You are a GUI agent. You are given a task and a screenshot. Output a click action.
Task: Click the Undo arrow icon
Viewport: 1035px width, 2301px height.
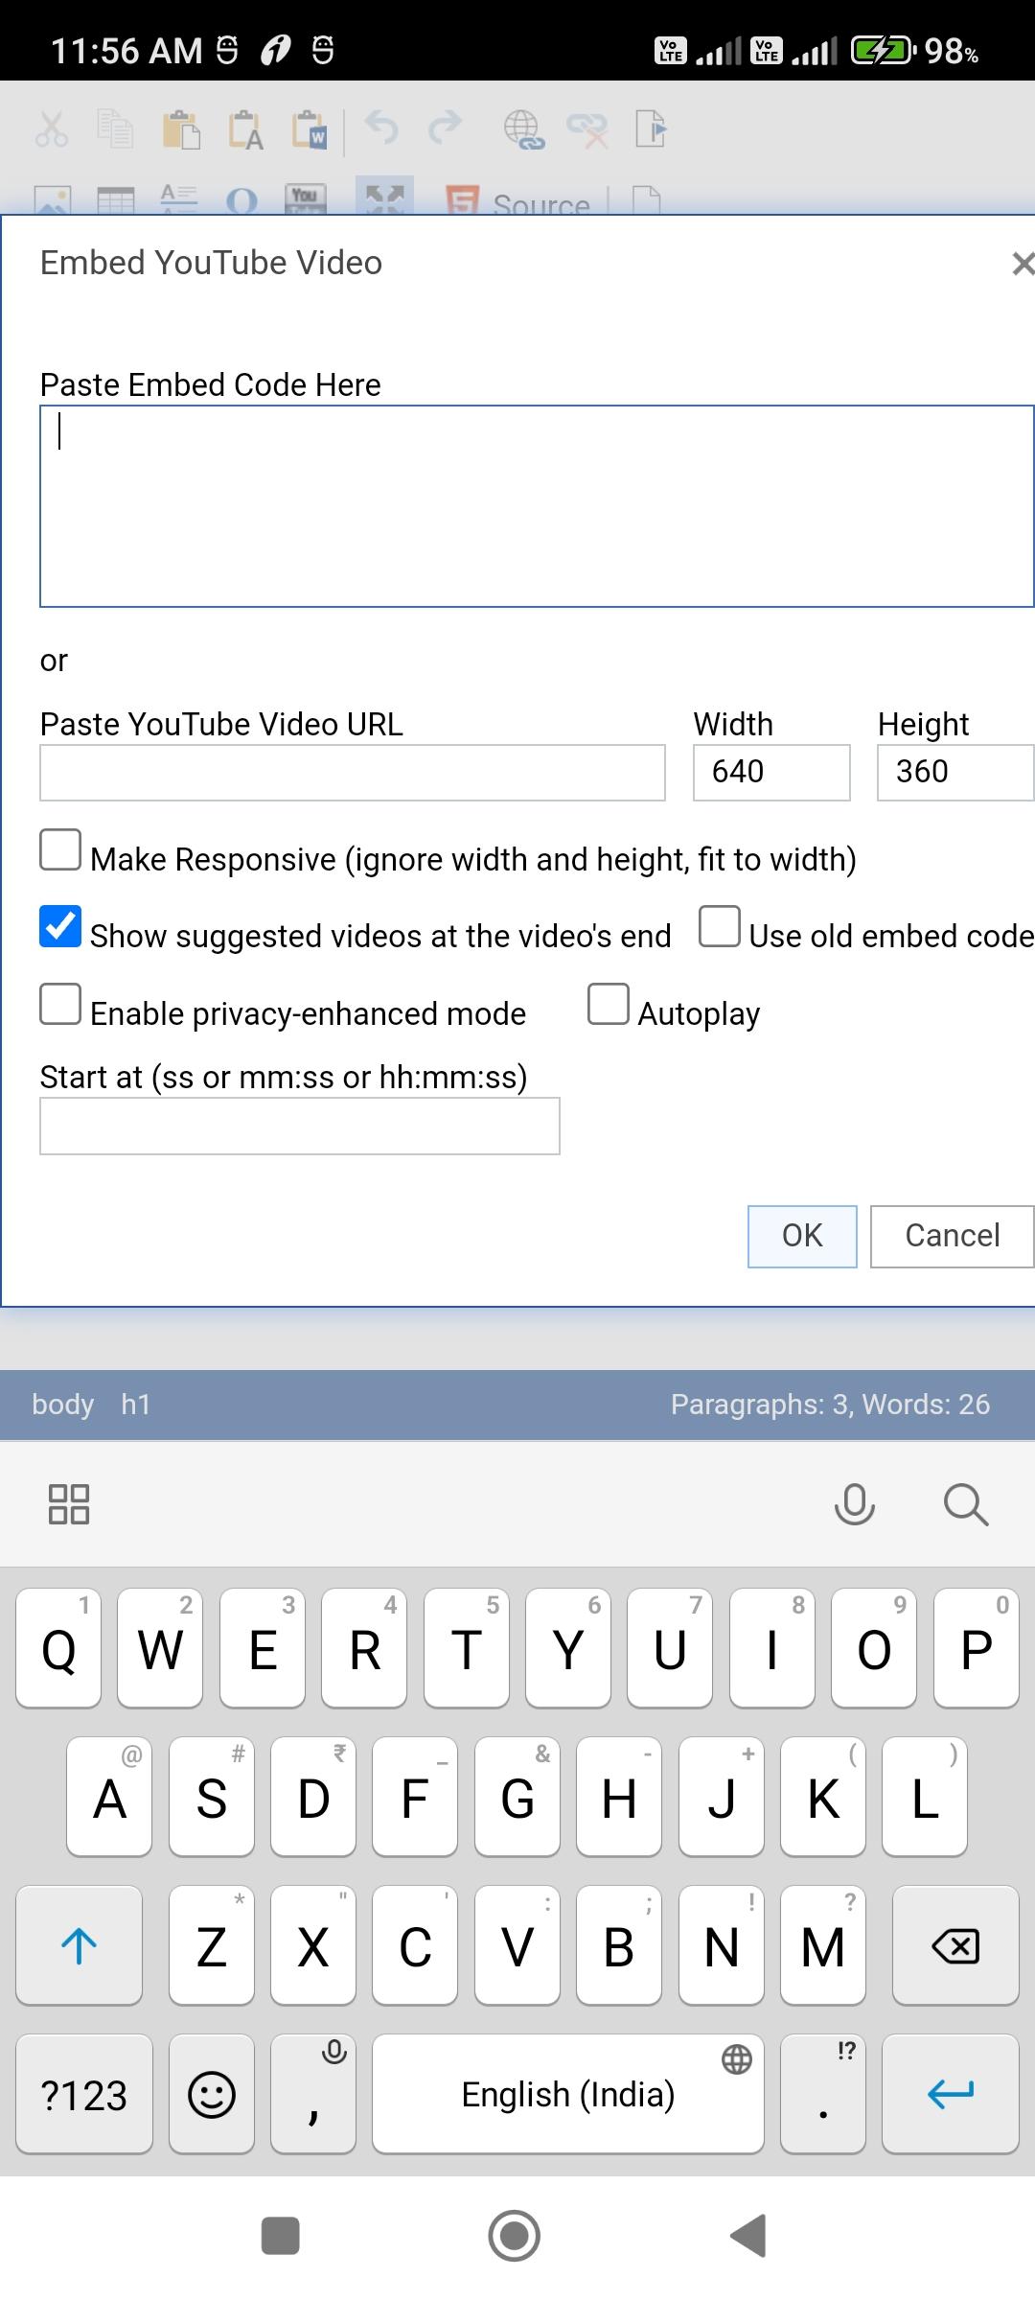point(381,128)
